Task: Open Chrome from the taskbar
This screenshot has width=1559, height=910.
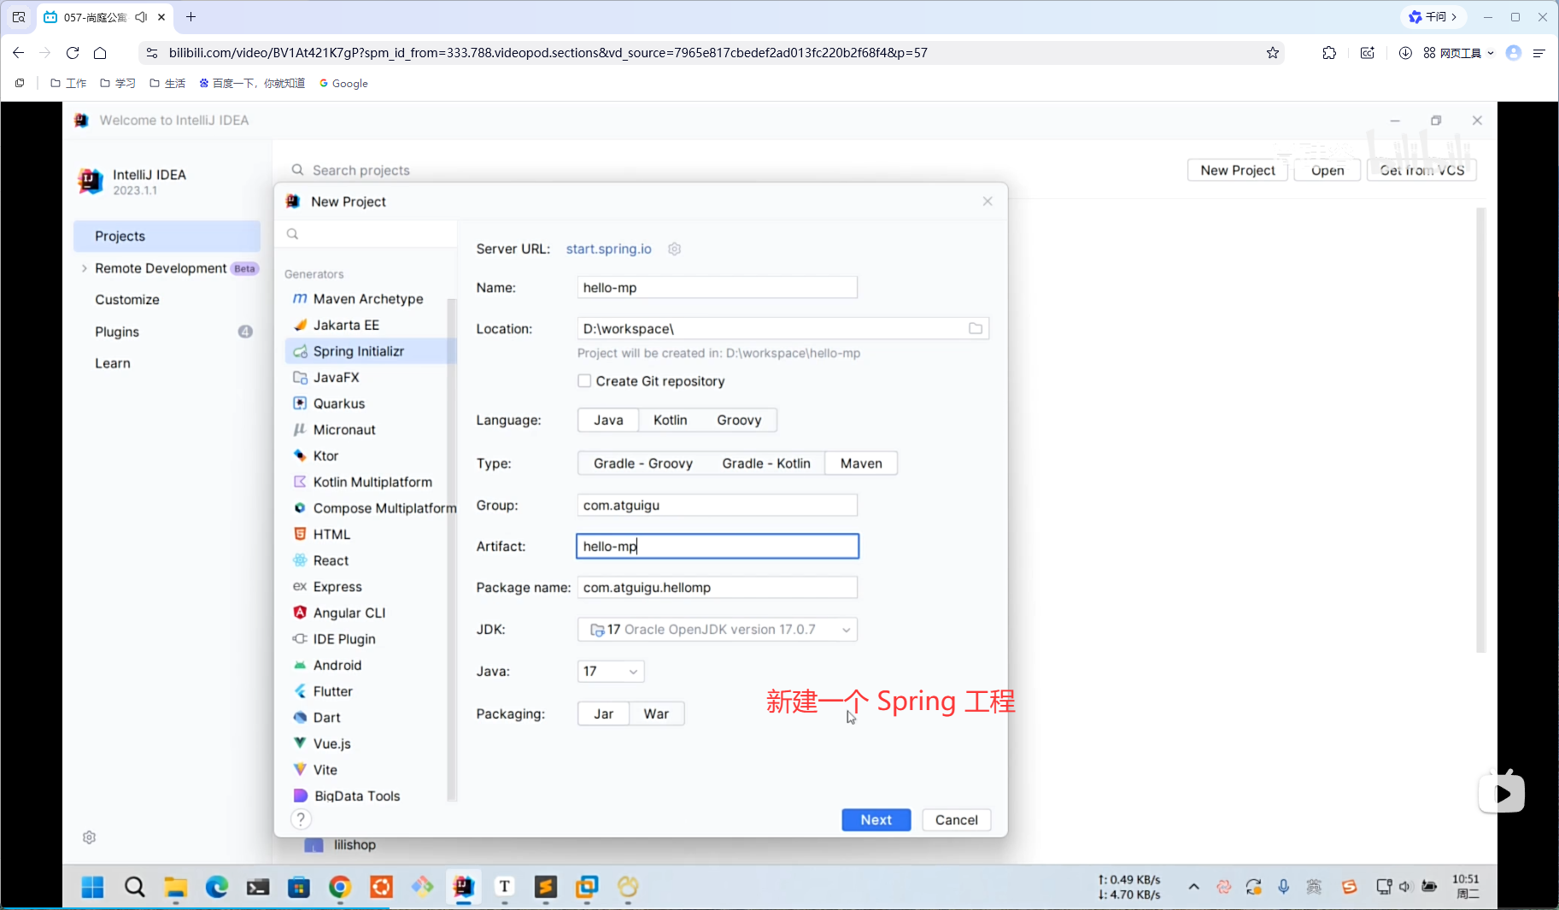Action: pos(340,888)
